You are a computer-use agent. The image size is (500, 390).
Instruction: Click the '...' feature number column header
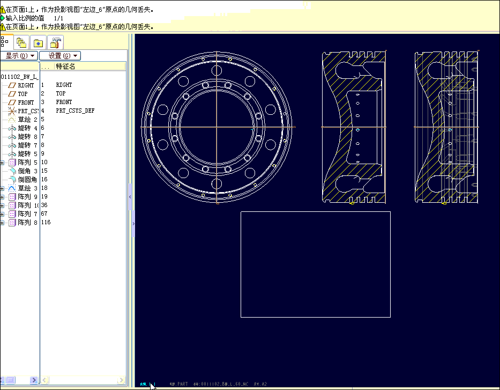[x=47, y=67]
